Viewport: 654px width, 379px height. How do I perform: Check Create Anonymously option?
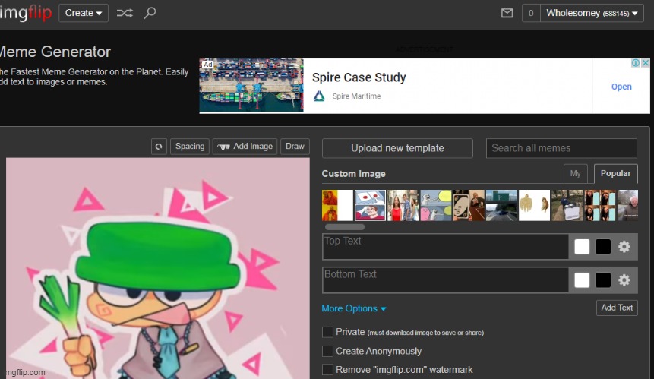point(327,351)
